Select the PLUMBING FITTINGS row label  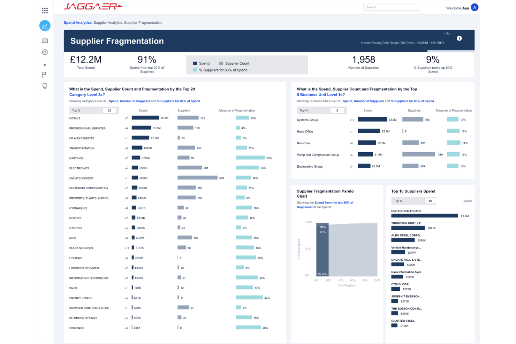(83, 318)
